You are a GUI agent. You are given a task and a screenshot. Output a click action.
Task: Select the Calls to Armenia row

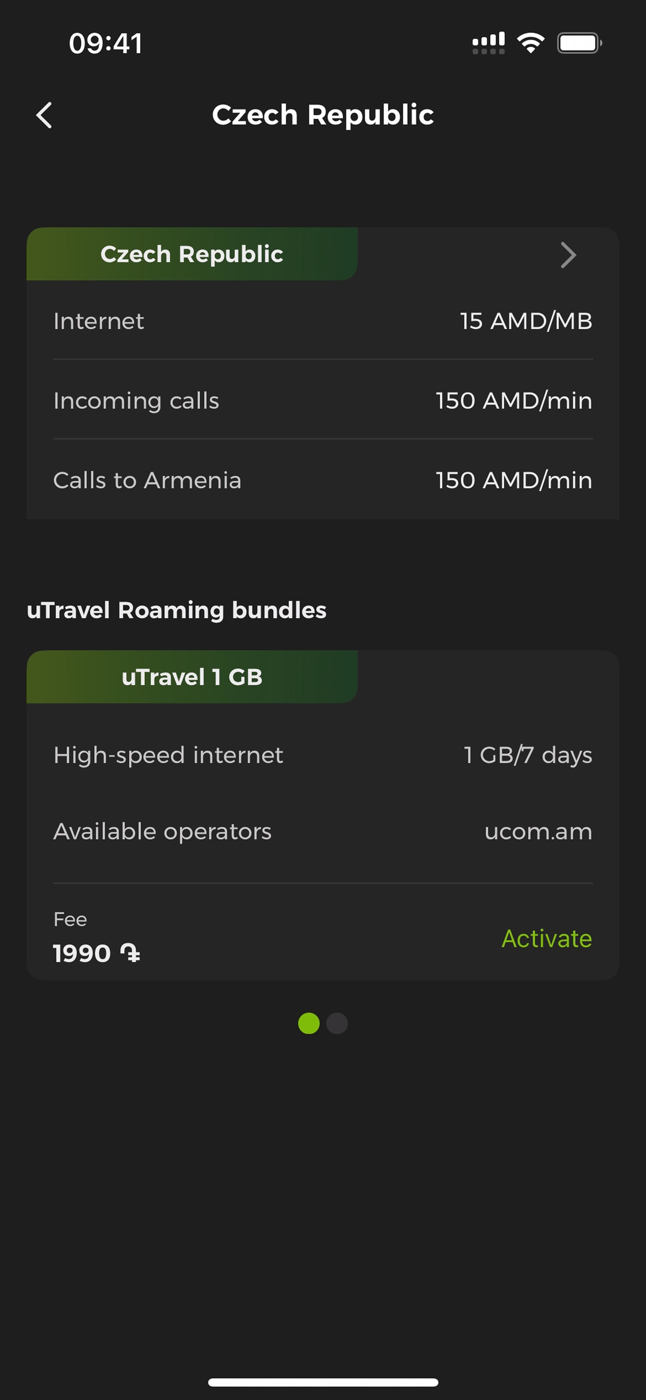pyautogui.click(x=322, y=480)
